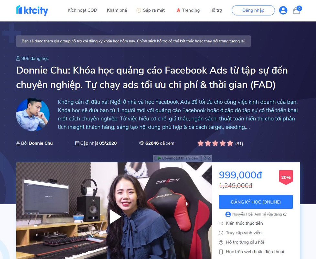
Task: Click the instructor avatar photo
Action: pos(33,115)
